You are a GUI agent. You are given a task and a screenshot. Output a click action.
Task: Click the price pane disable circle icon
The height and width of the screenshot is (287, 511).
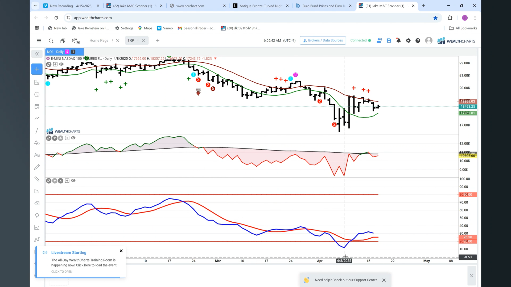tap(49, 64)
